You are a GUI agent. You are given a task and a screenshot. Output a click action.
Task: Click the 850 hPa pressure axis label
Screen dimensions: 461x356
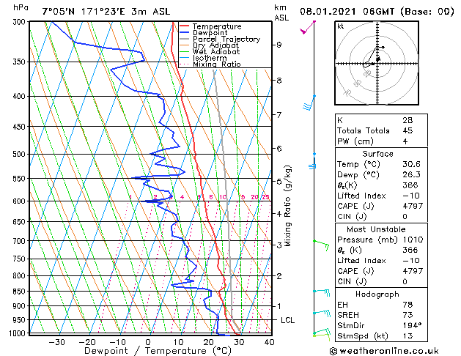tap(19, 291)
